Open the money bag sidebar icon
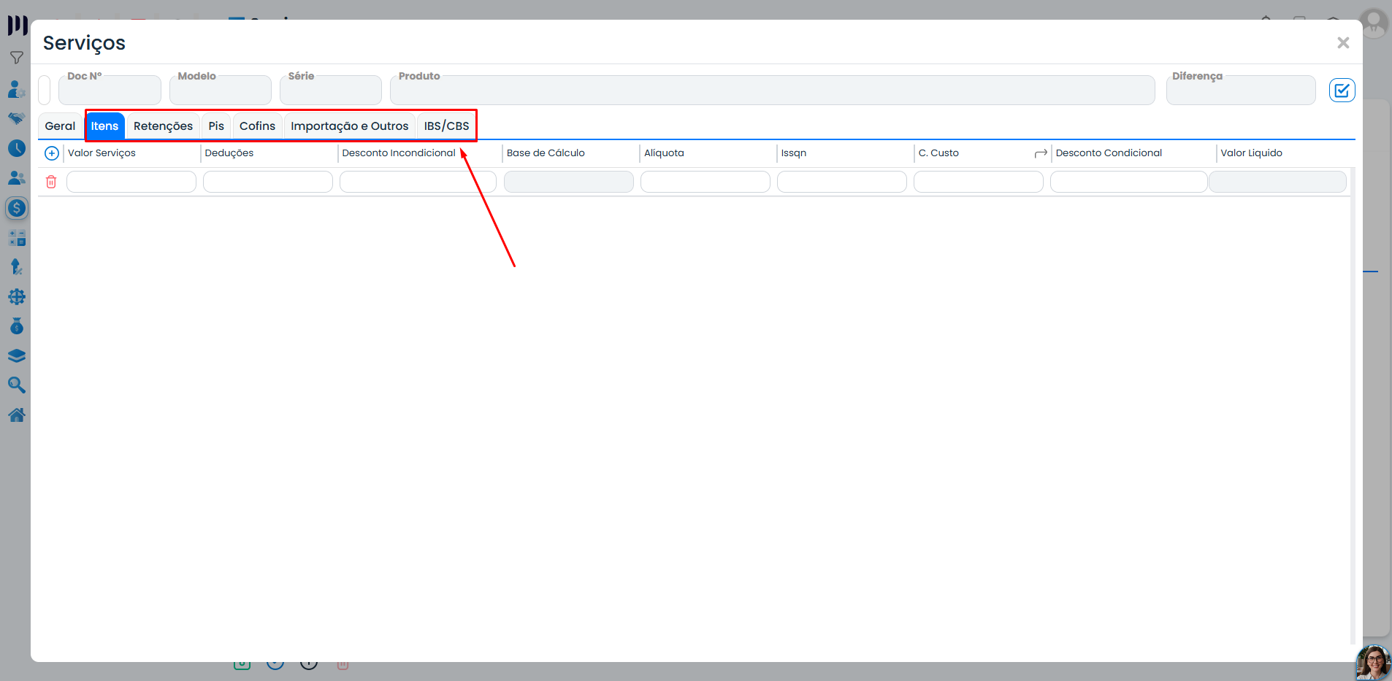1392x681 pixels. (16, 326)
